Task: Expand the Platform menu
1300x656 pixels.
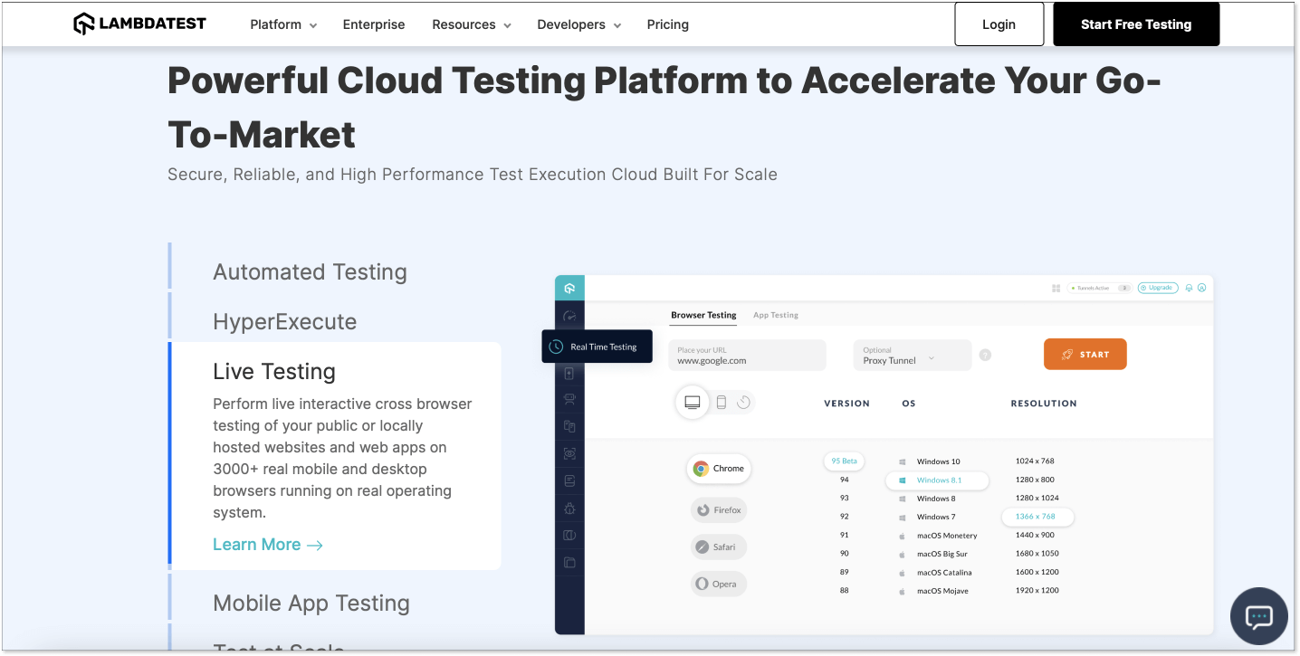Action: tap(283, 24)
